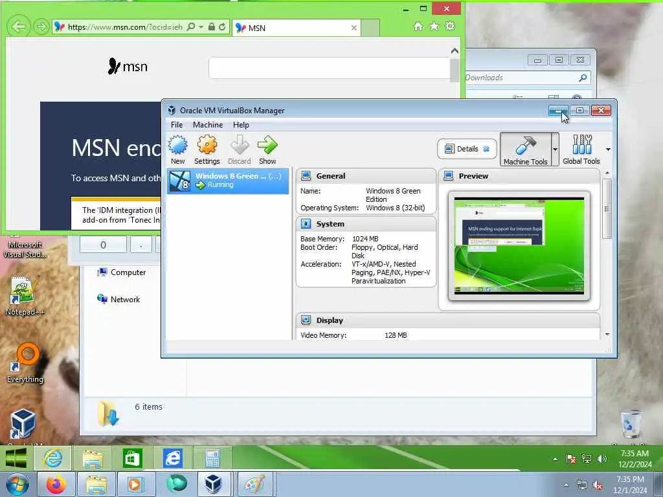This screenshot has width=663, height=497.
Task: Open guest taskbar File Explorer icon
Action: pyautogui.click(x=92, y=459)
